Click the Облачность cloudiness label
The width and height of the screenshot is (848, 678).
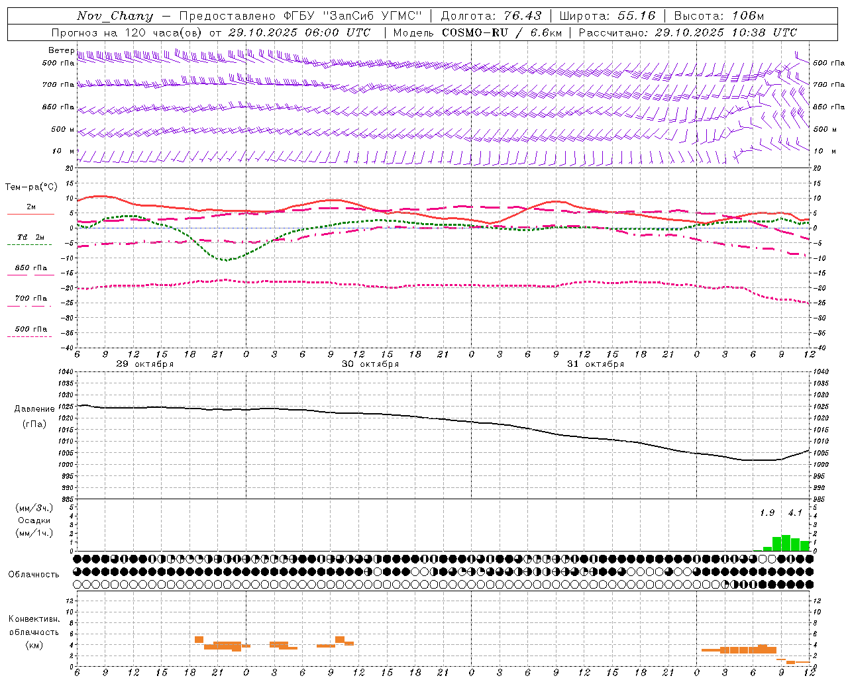(x=34, y=575)
